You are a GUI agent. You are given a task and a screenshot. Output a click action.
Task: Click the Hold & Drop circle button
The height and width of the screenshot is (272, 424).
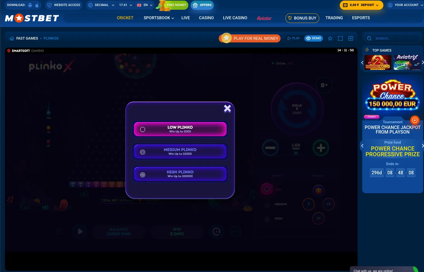tap(297, 109)
